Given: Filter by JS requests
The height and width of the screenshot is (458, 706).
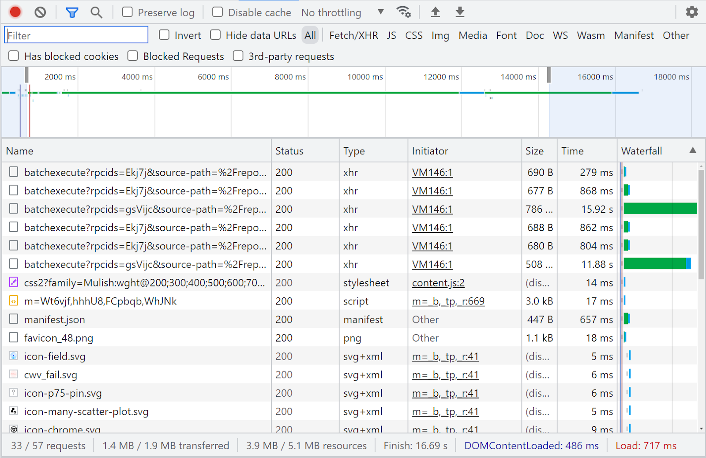Looking at the screenshot, I should (x=391, y=35).
